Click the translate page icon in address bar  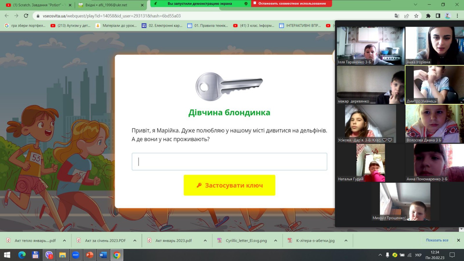coord(397,16)
